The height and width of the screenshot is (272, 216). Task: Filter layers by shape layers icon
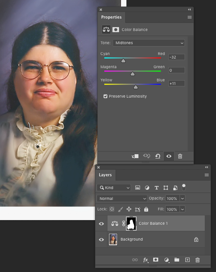coord(166,188)
